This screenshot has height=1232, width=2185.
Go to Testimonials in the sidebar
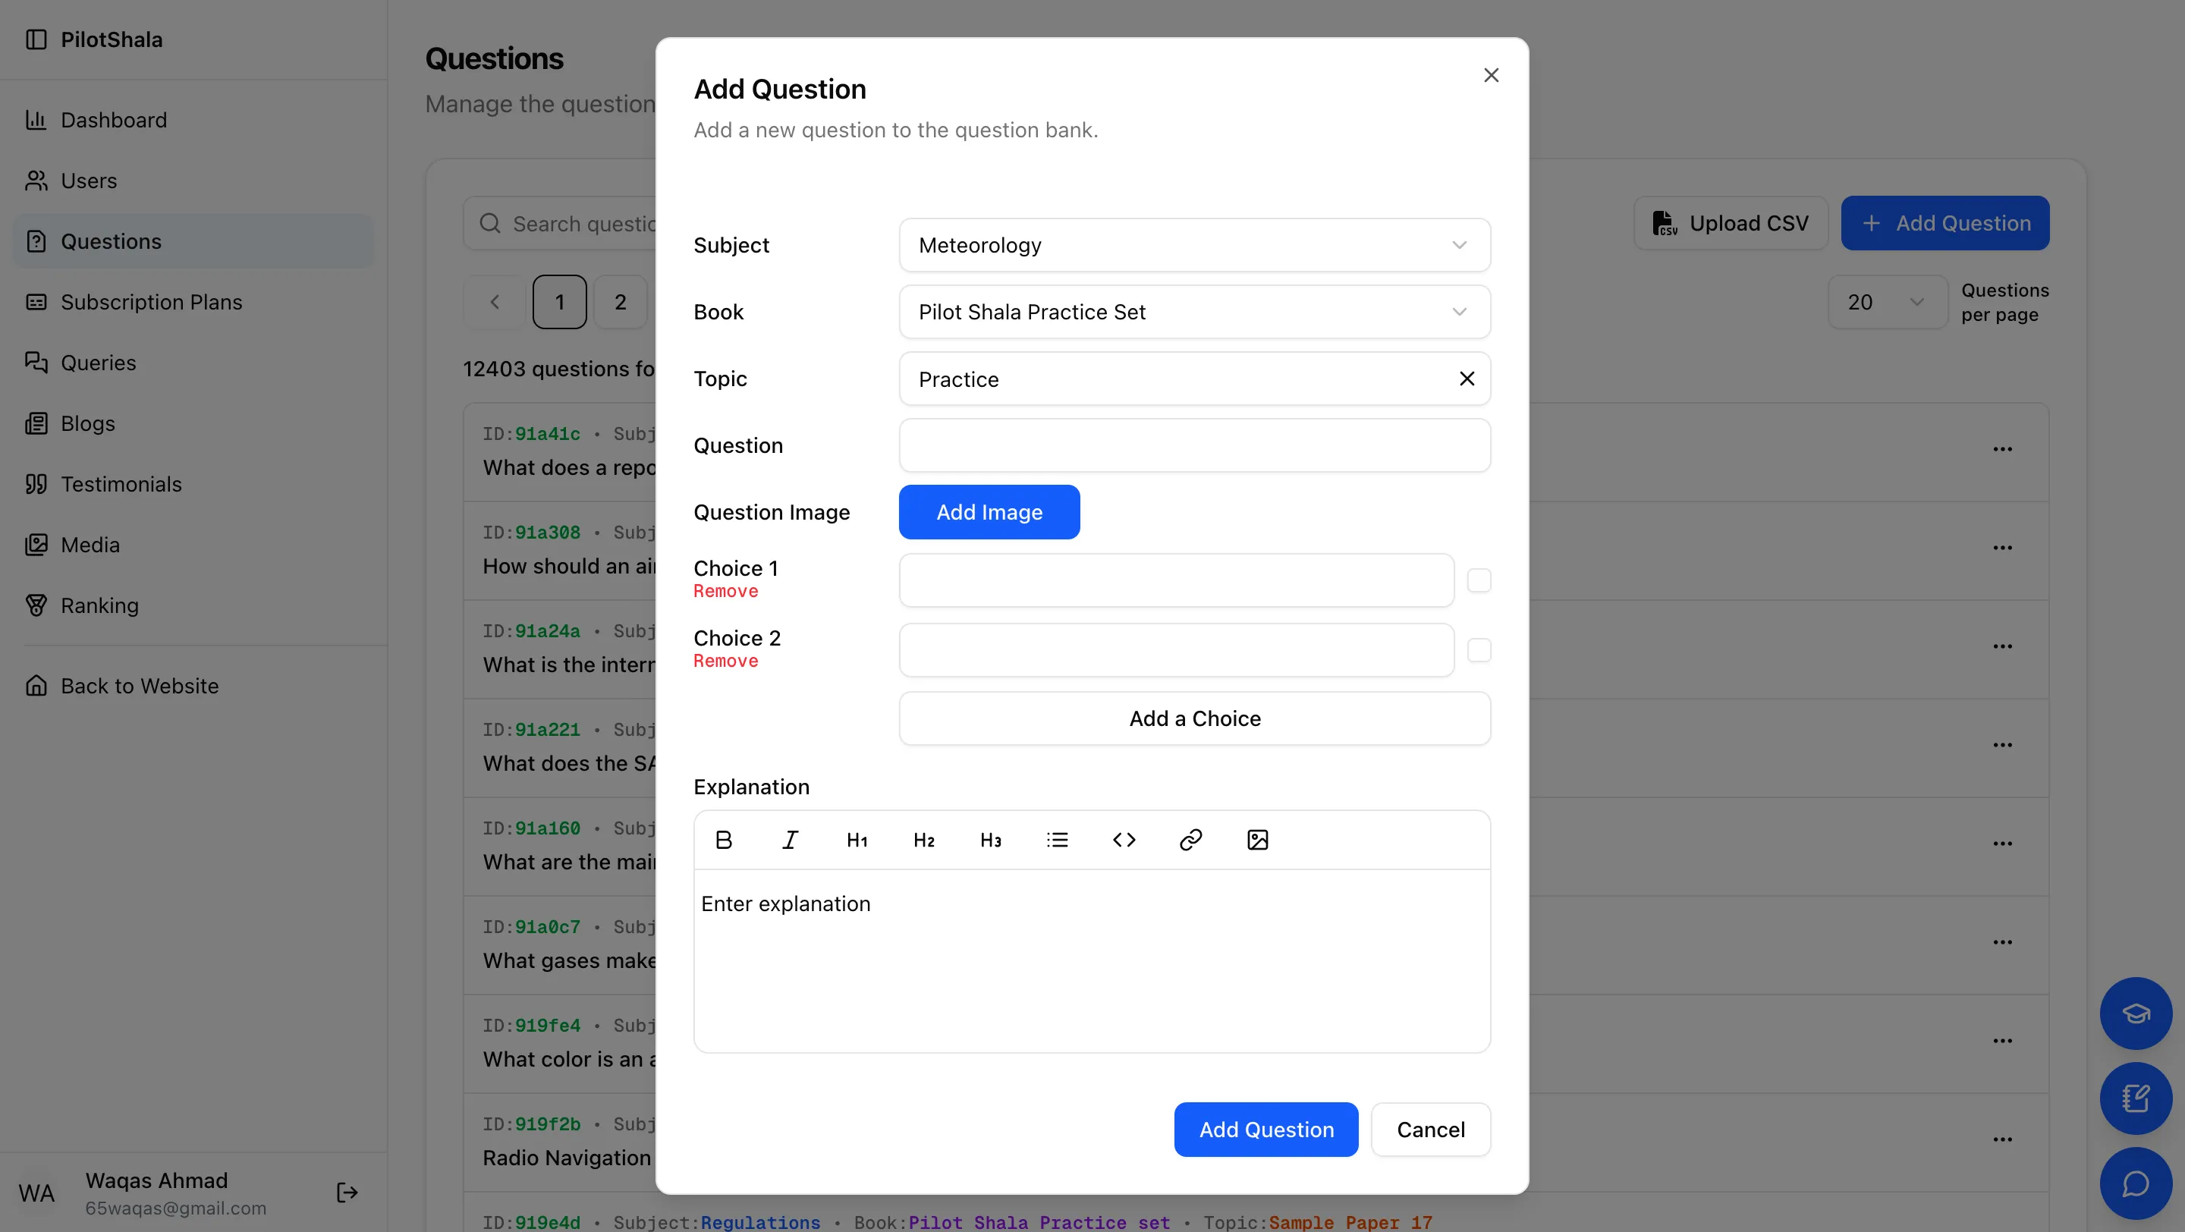[x=121, y=484]
